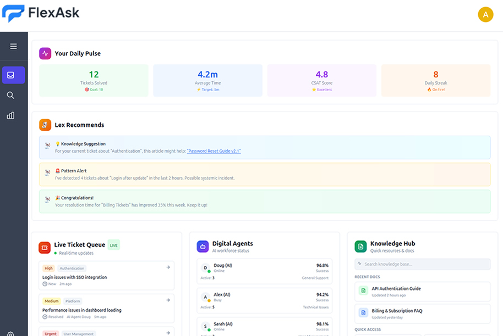This screenshot has width=503, height=336.
Task: Click the Authentication category tag
Action: point(72,268)
